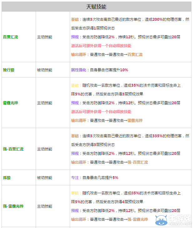Screen dimensions: 194x228
Task: Click 主动技能 in the 雷霆光铧 row
Action: pos(44,103)
